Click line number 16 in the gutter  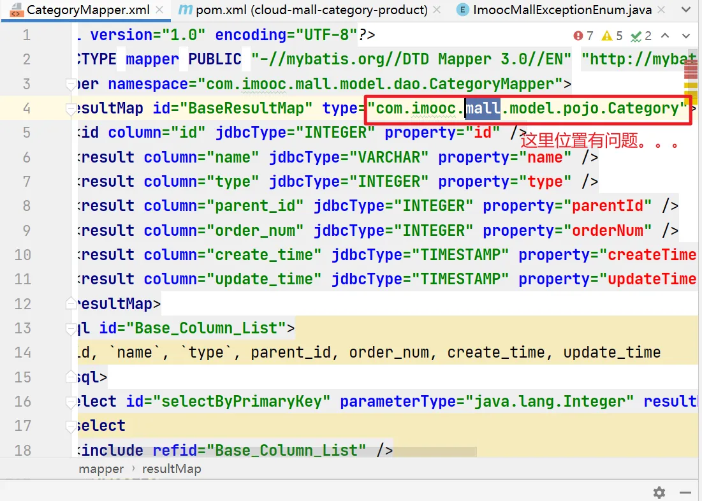22,402
